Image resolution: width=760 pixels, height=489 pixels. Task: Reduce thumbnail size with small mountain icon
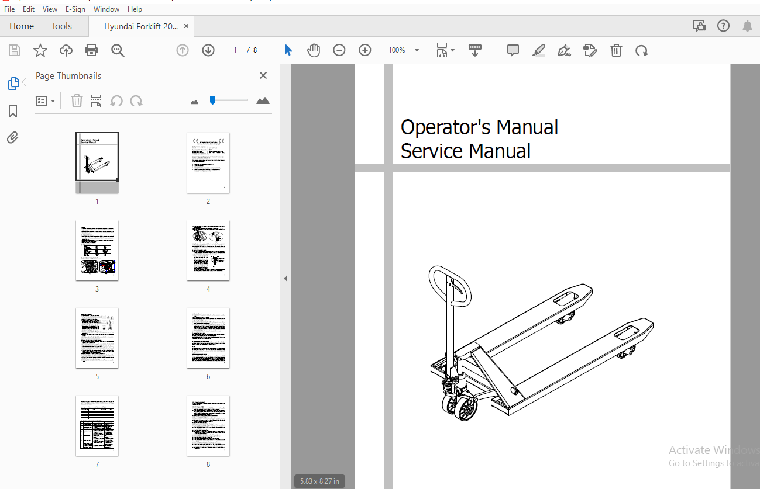point(195,102)
